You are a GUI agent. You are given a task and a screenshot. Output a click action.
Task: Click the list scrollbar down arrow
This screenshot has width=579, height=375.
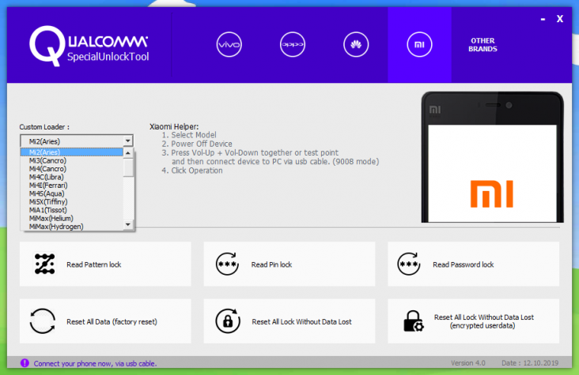point(128,224)
